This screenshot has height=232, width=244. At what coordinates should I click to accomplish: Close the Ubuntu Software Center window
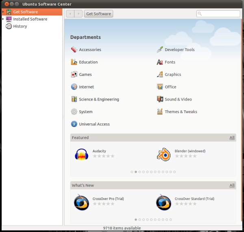pos(7,4)
